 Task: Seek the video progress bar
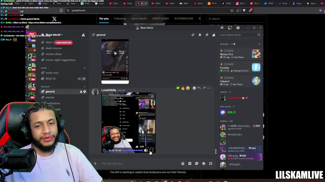point(132,150)
